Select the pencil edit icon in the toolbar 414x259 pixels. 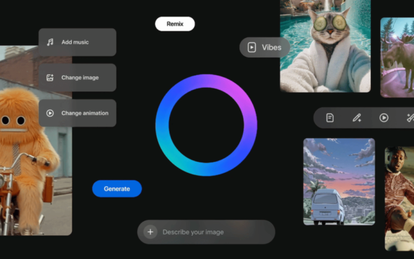[357, 118]
